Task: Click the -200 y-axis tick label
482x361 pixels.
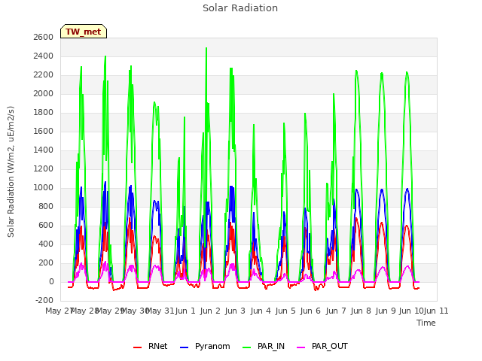Action: (x=44, y=300)
